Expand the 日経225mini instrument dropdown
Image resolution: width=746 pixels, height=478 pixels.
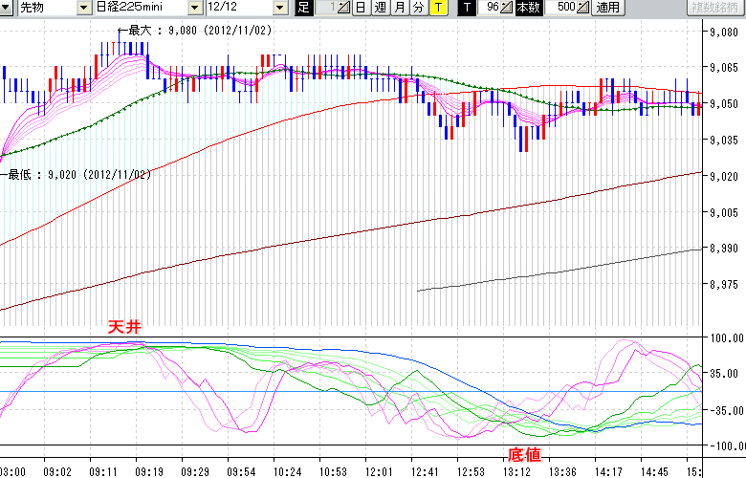198,8
